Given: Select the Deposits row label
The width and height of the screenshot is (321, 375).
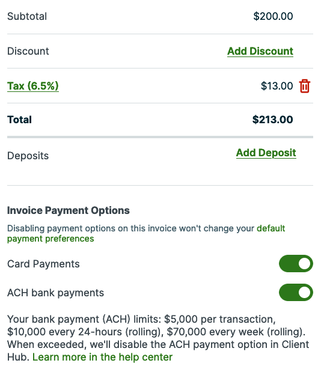Looking at the screenshot, I should click(28, 156).
